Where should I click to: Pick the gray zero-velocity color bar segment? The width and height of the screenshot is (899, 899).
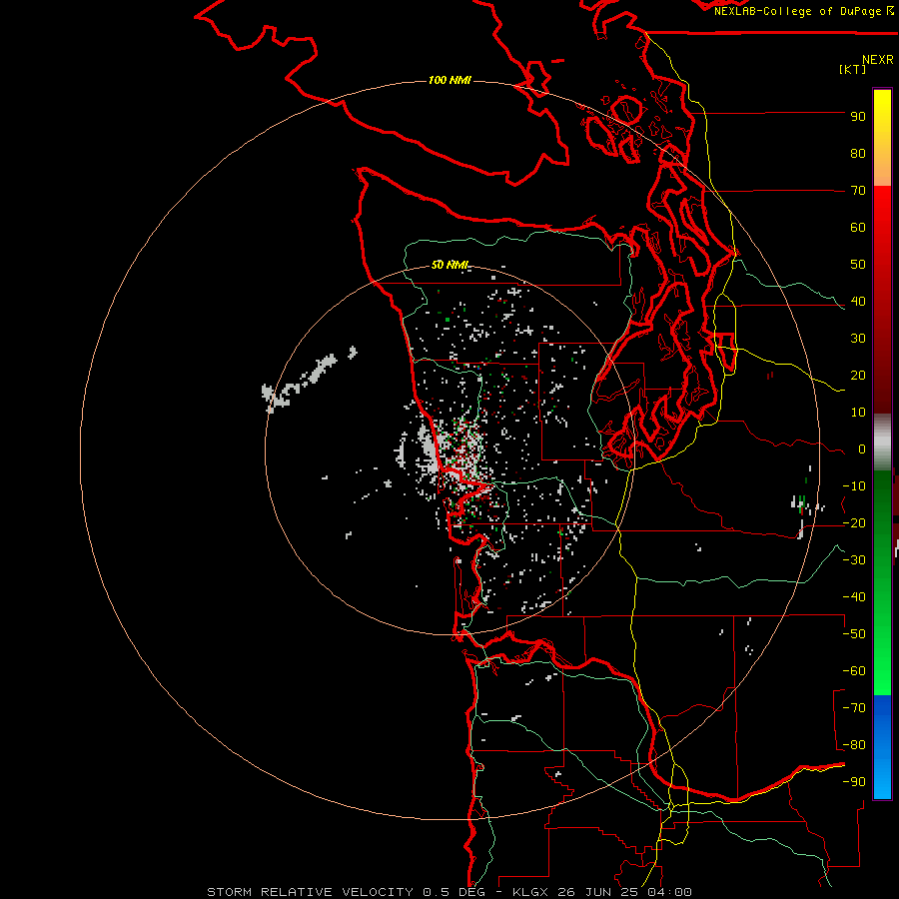pos(882,443)
